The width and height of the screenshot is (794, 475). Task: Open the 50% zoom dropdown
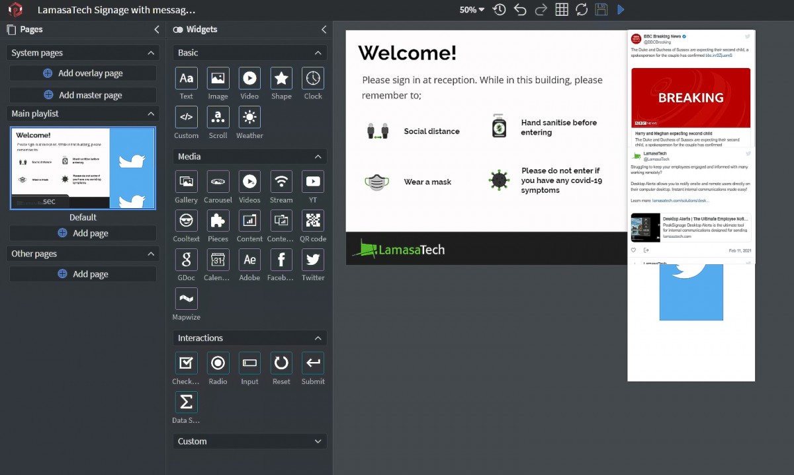click(472, 10)
